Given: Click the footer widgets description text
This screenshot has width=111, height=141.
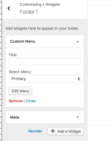Looking at the screenshot, I should [42, 28].
